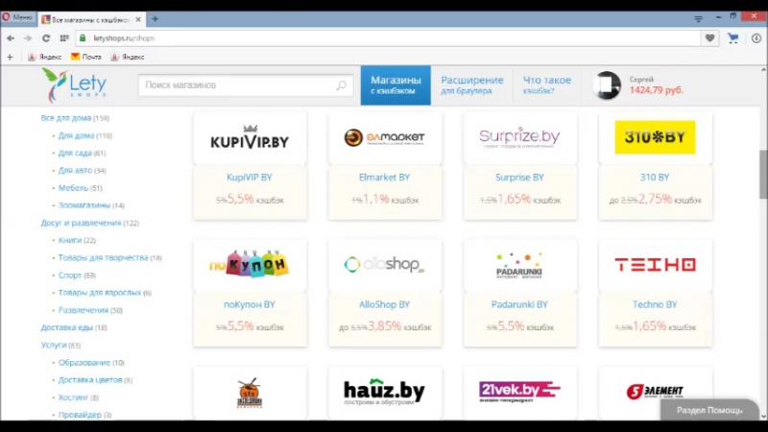Open the balance 1424,79 руб. link

[657, 90]
